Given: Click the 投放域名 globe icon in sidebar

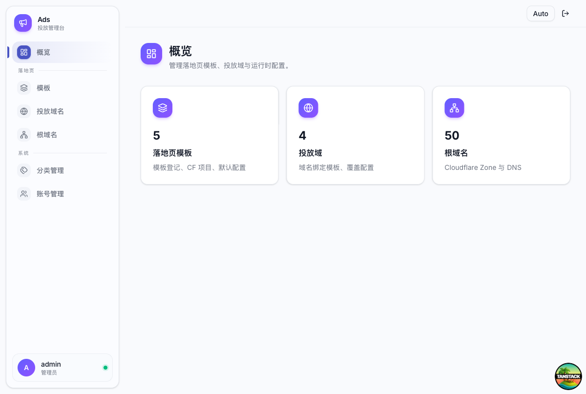Looking at the screenshot, I should [24, 111].
